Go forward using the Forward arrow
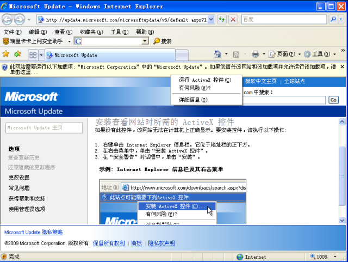This screenshot has width=348, height=262. 20,20
